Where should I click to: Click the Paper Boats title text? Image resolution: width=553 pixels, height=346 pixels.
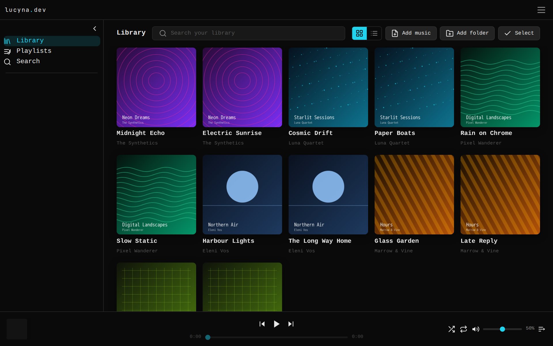point(395,133)
